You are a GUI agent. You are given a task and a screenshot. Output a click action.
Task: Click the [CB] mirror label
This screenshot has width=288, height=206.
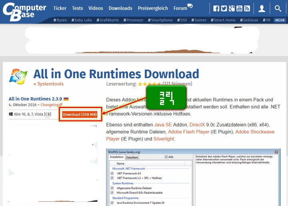click(48, 114)
